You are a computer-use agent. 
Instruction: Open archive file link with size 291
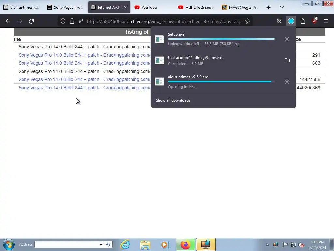point(84,55)
